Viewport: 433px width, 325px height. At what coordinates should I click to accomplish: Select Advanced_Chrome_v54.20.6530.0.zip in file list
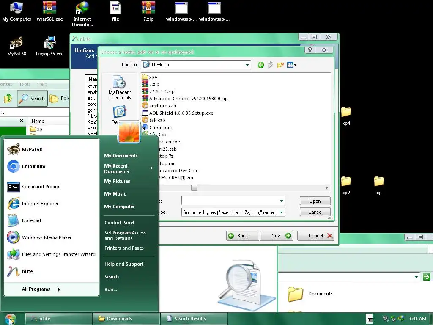[185, 99]
